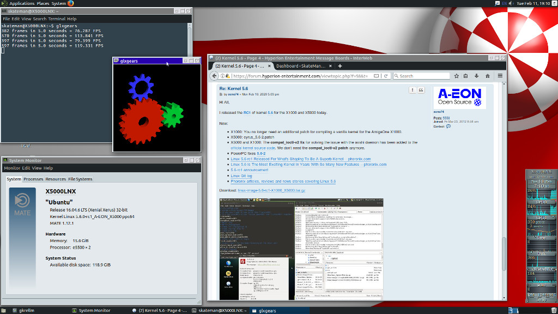
Task: Click the show desktop icon in bottom panel
Action: click(x=4, y=310)
